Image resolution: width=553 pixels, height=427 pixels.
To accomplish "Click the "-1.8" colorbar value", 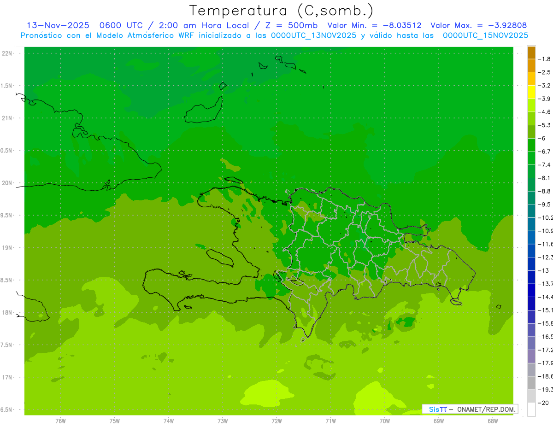I will pos(545,59).
